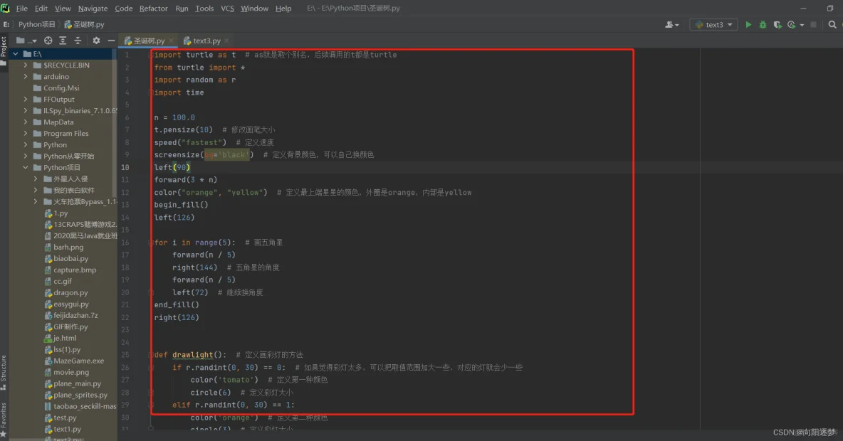Expand the Program Files folder
This screenshot has width=843, height=441.
(x=25, y=133)
